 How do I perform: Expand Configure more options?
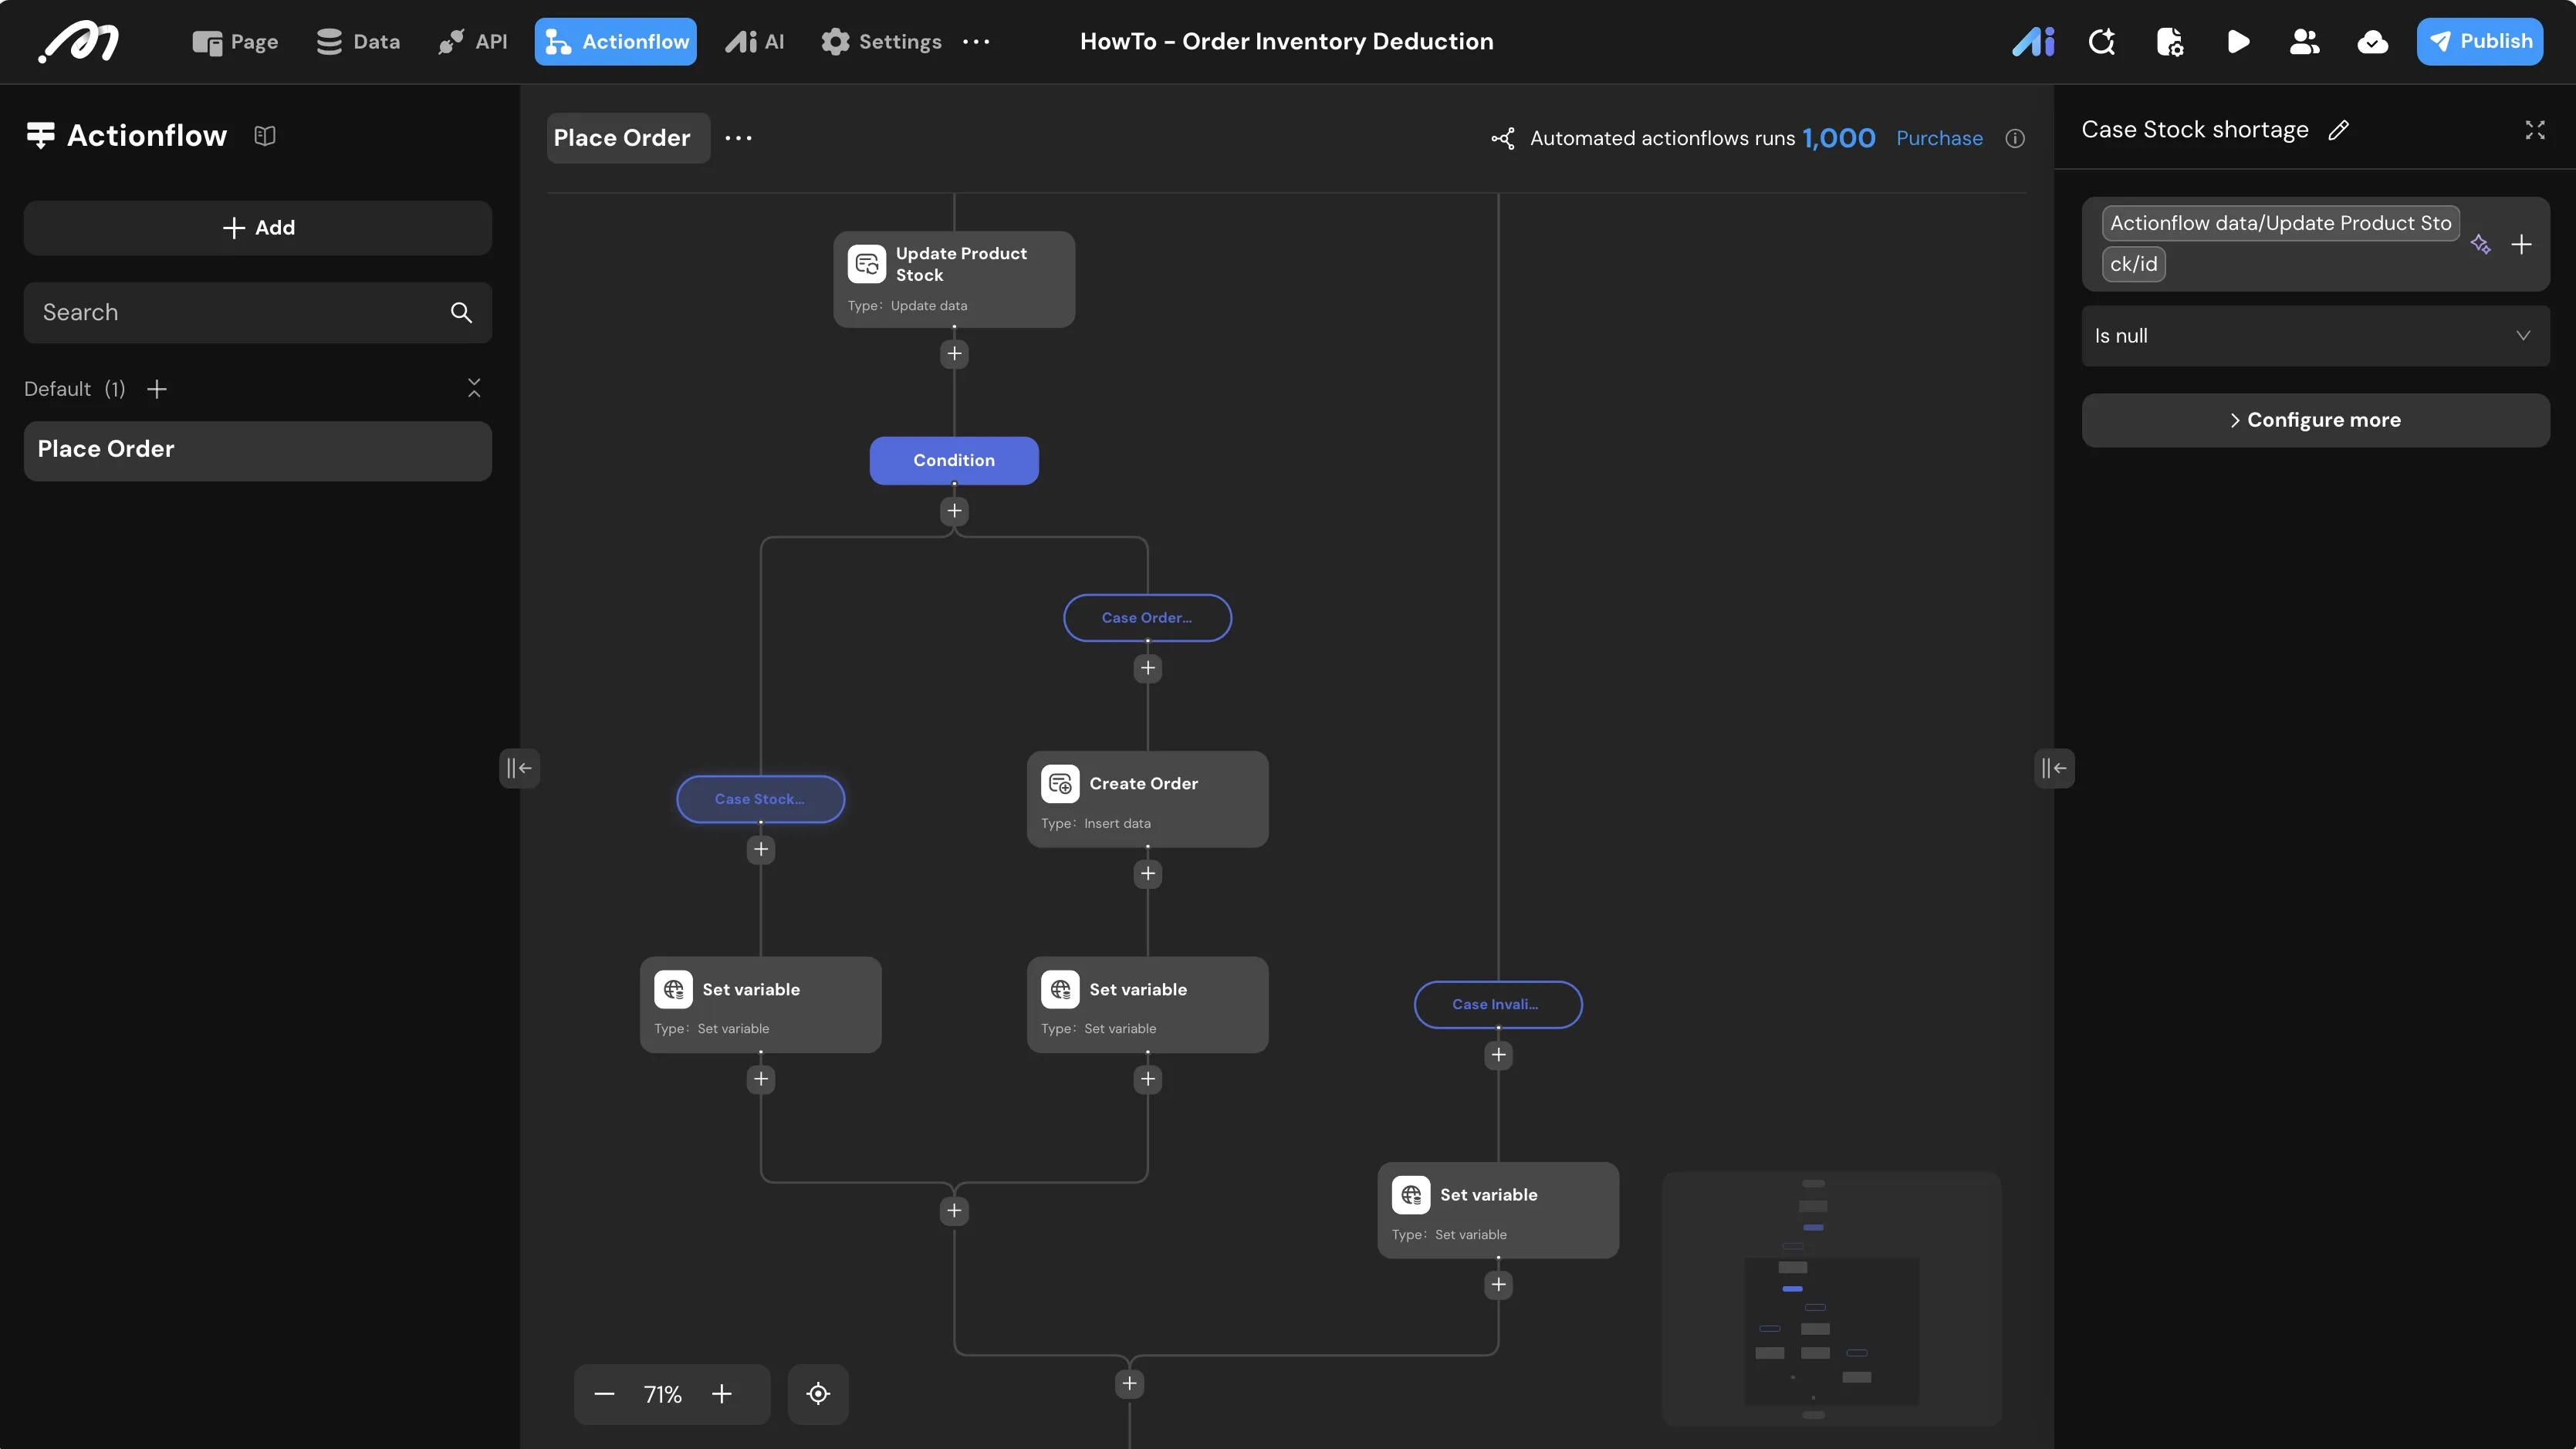coord(2315,420)
